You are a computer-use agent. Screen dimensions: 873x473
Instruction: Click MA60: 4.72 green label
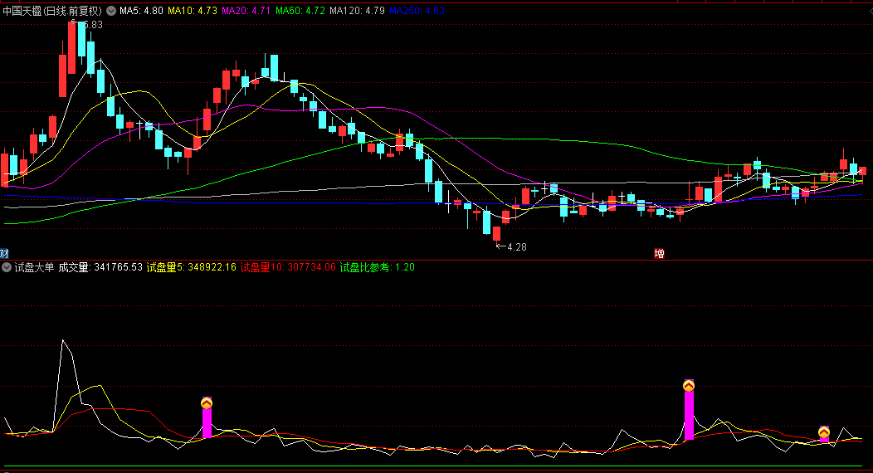click(300, 11)
